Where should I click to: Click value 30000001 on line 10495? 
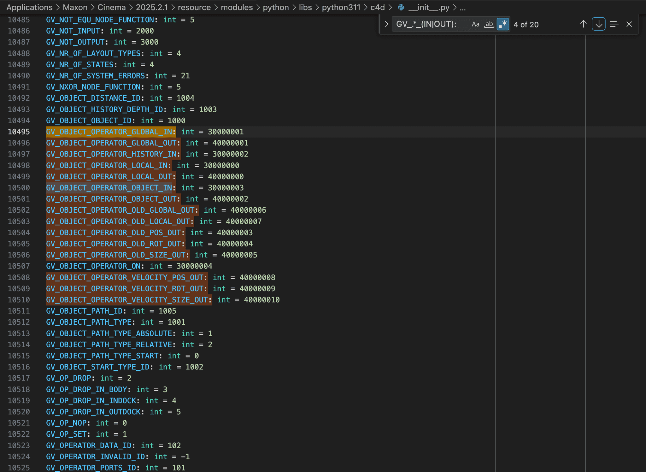pos(226,132)
